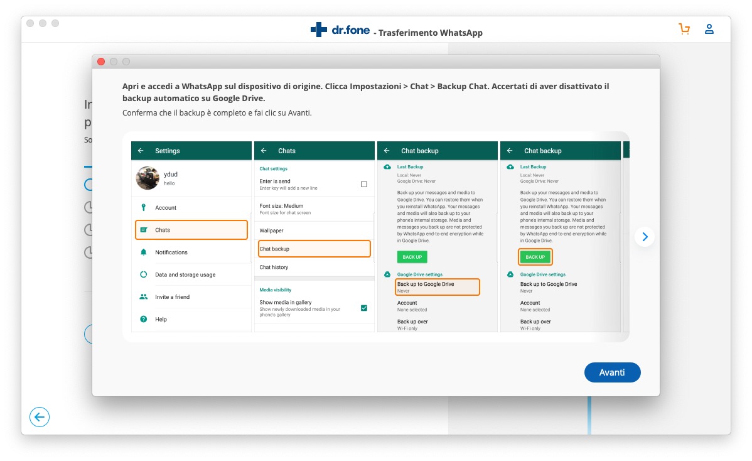
Task: Click the ydud profile avatar thumbnail
Action: pyautogui.click(x=148, y=178)
